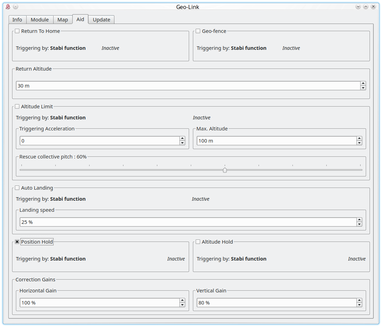Viewport: 382px width, 327px height.
Task: Click the Rescue collective pitch slider handle
Action: pos(225,170)
